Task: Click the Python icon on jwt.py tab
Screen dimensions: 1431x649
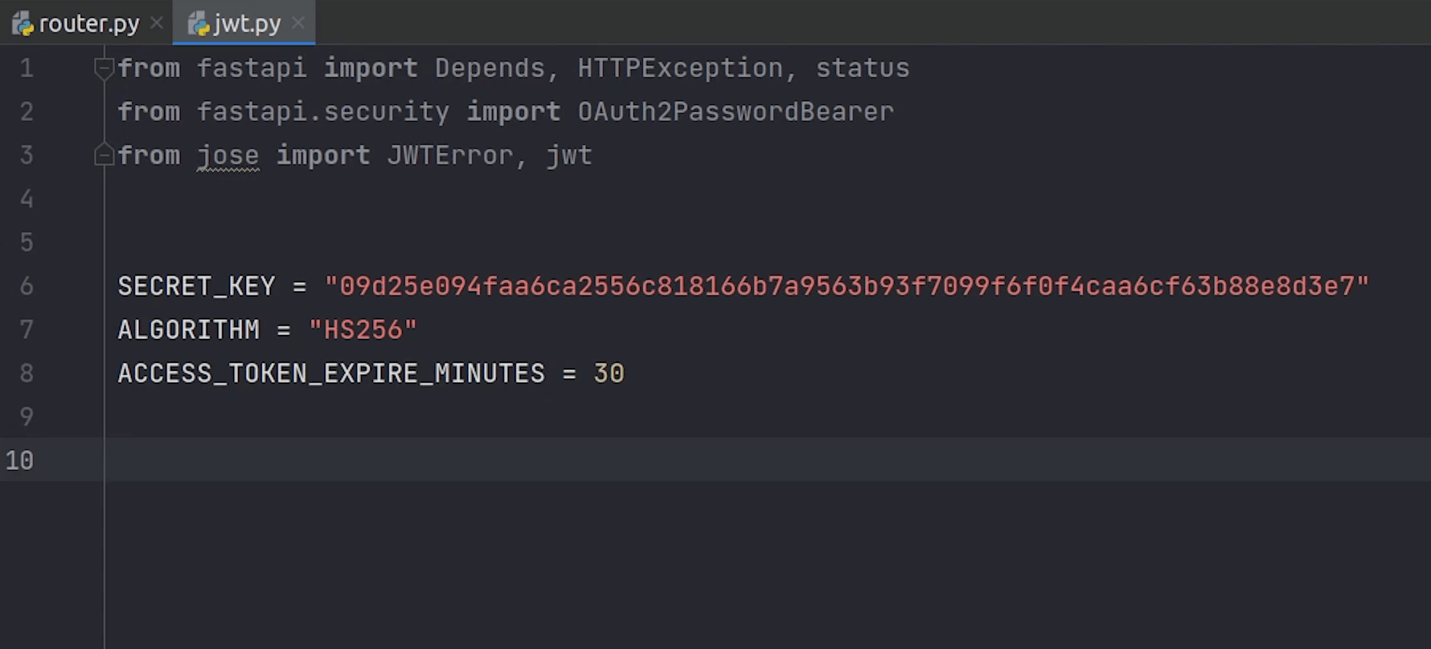Action: pos(198,24)
